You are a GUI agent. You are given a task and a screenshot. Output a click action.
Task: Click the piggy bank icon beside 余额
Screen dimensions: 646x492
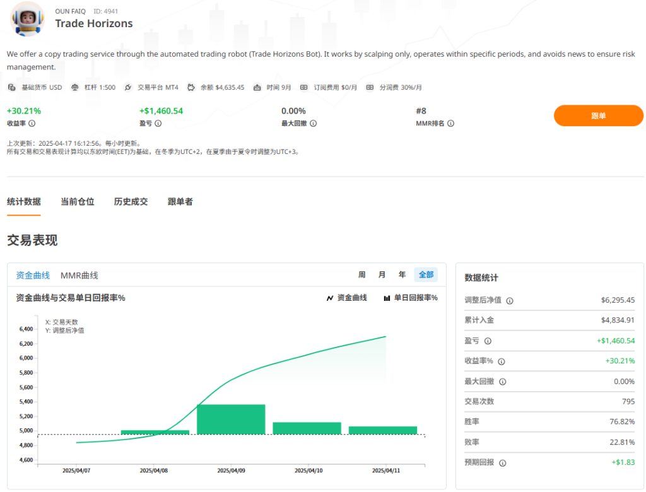pos(191,88)
